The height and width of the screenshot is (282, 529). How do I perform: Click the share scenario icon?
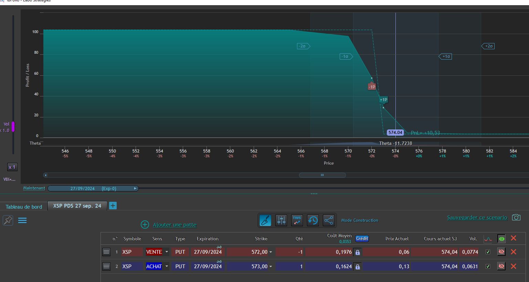click(328, 220)
